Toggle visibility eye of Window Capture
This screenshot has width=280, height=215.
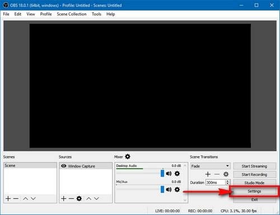pos(64,166)
